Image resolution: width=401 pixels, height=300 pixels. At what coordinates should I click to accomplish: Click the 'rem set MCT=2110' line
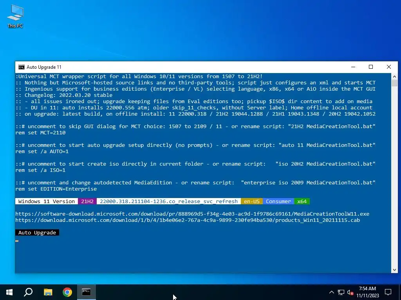pos(40,133)
